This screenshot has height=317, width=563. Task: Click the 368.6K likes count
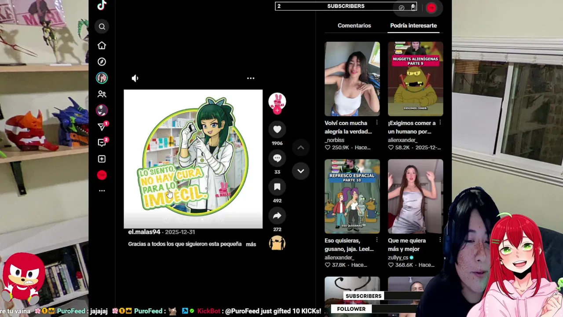tap(404, 265)
